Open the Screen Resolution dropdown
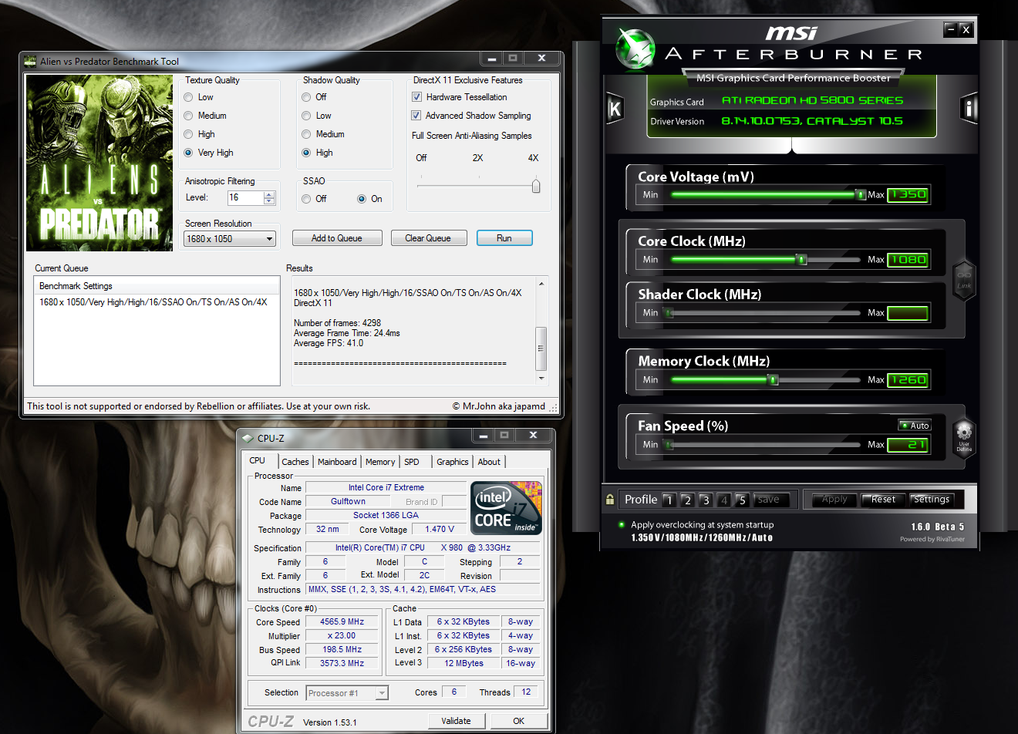The image size is (1018, 734). click(x=230, y=239)
